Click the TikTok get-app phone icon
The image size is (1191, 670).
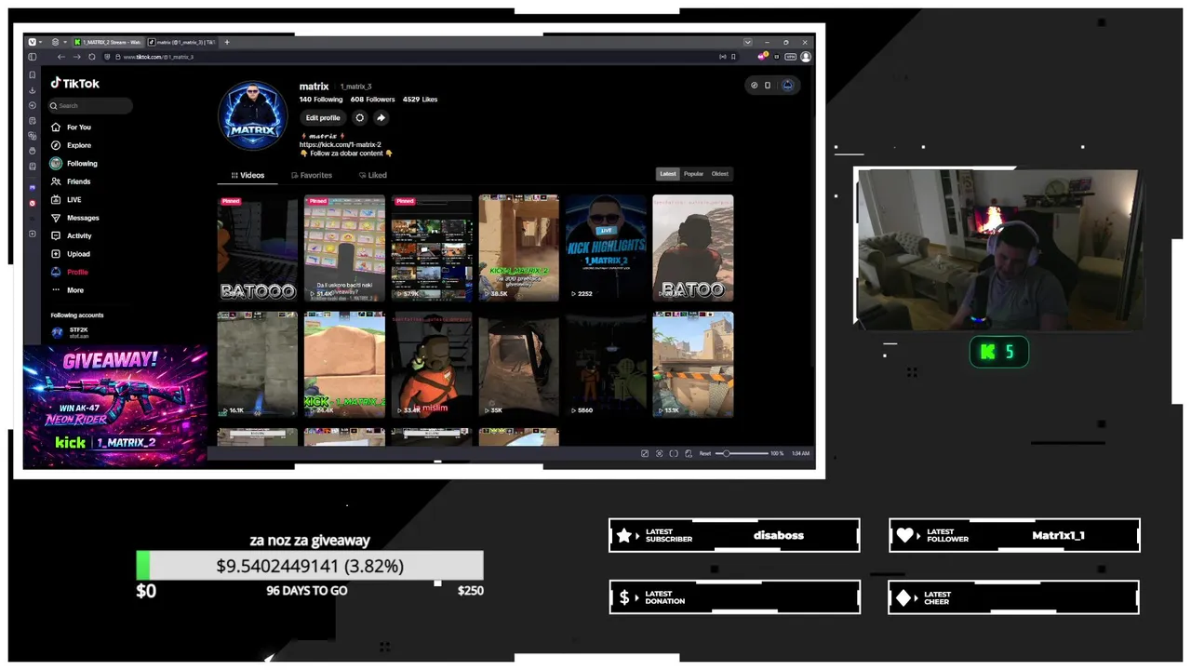[768, 86]
